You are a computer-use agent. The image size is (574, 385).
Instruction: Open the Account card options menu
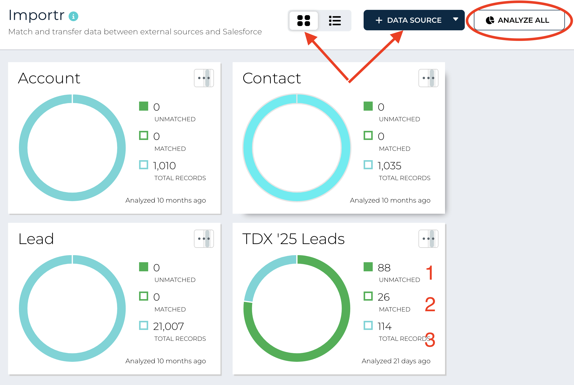[x=204, y=78]
